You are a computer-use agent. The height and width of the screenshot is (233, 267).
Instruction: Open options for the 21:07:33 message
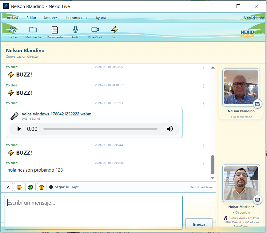(203, 104)
